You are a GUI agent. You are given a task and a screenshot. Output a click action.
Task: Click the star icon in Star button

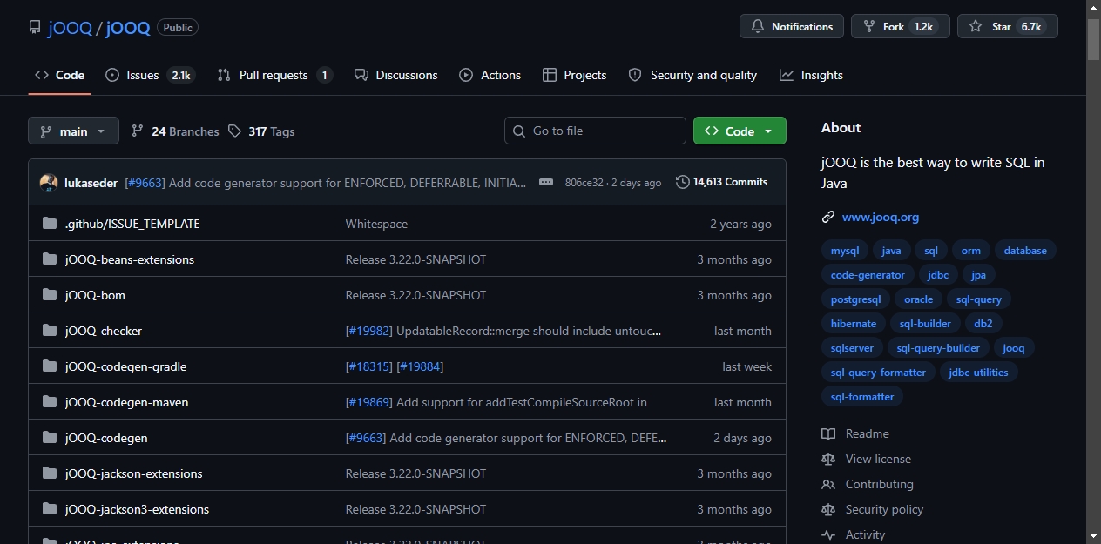[976, 27]
